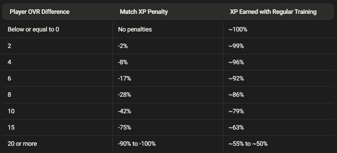This screenshot has width=337, height=153.
Task: Click the -2% match penalty cell
Action: point(123,46)
